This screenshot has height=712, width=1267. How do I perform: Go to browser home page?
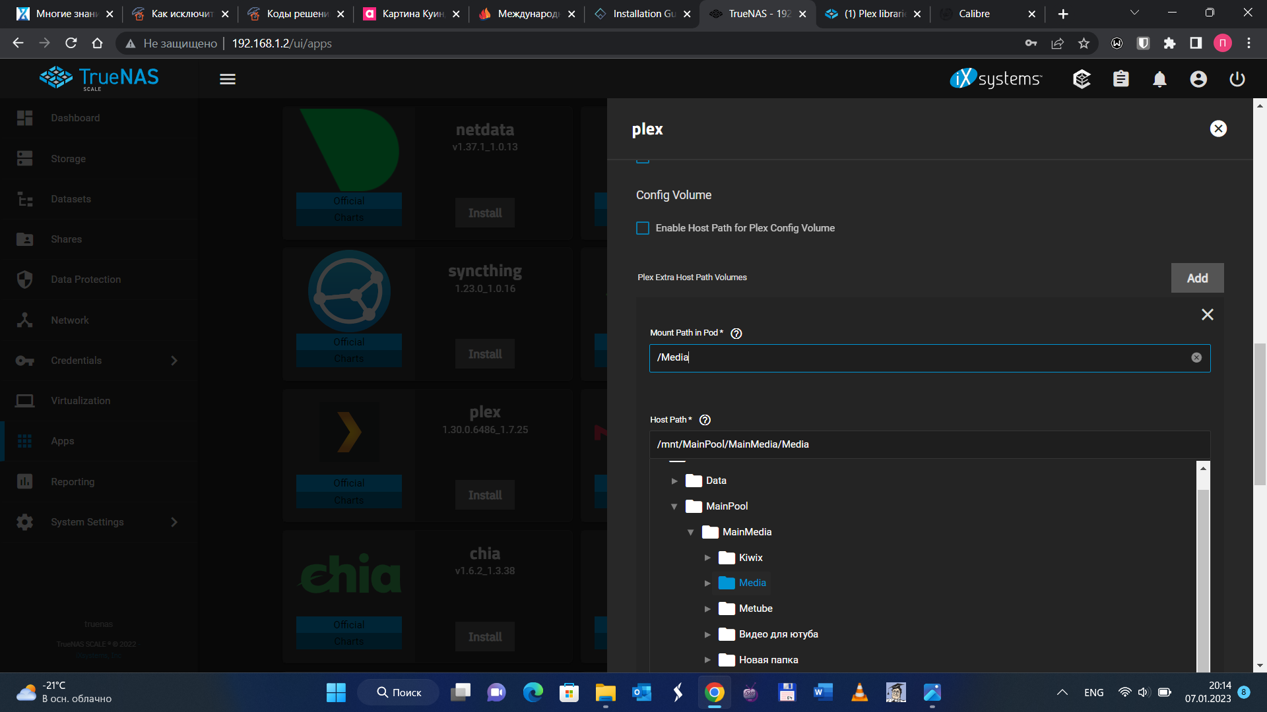(97, 43)
